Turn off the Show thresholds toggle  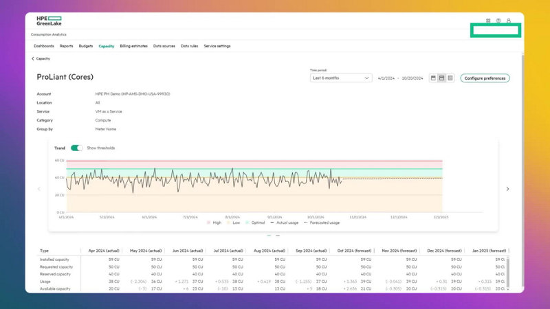[x=76, y=148]
